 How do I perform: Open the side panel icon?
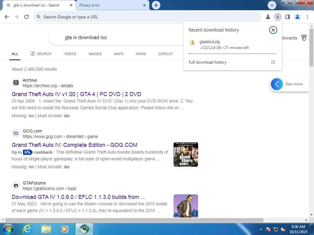288,17
